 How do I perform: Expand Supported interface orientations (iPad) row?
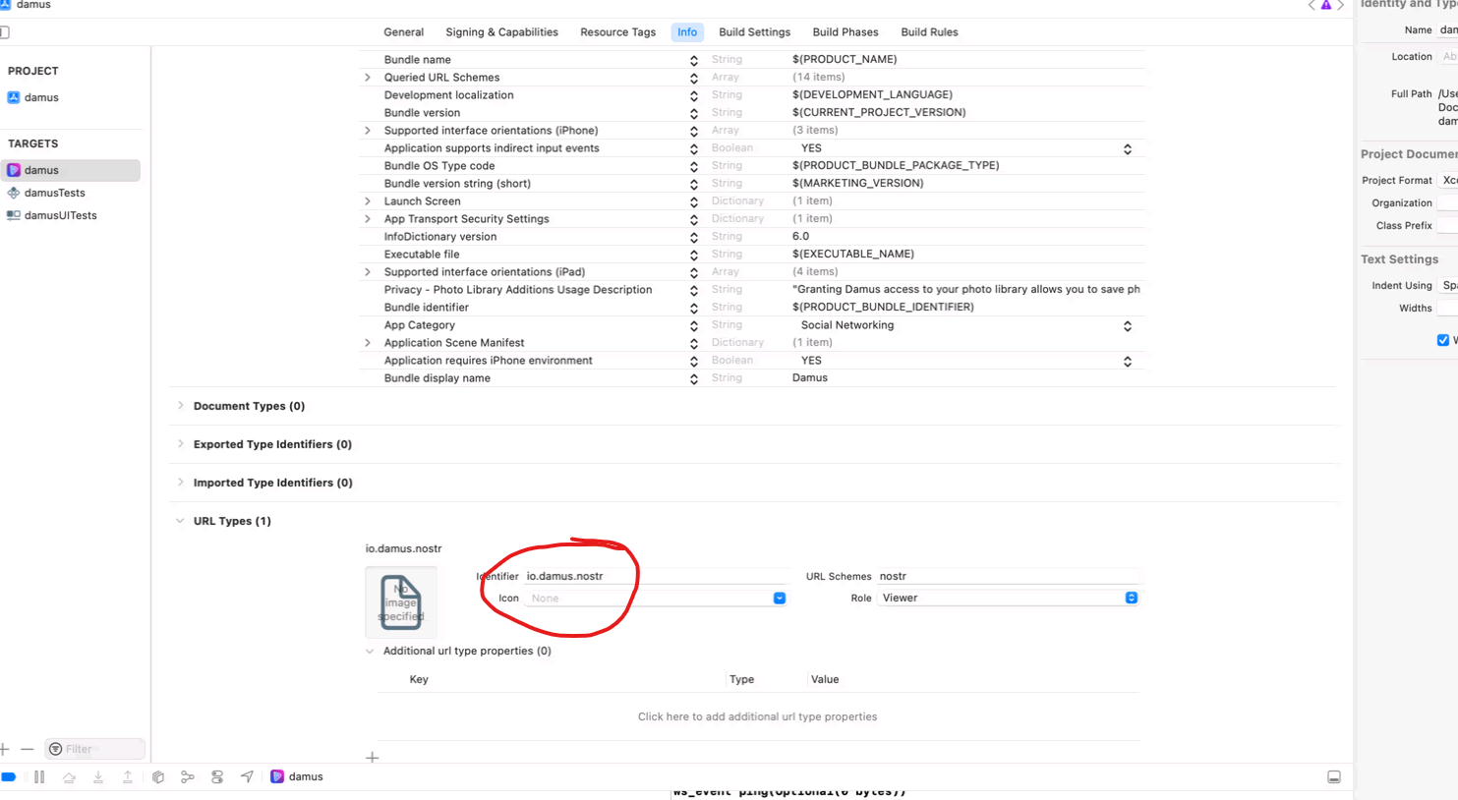click(x=368, y=272)
